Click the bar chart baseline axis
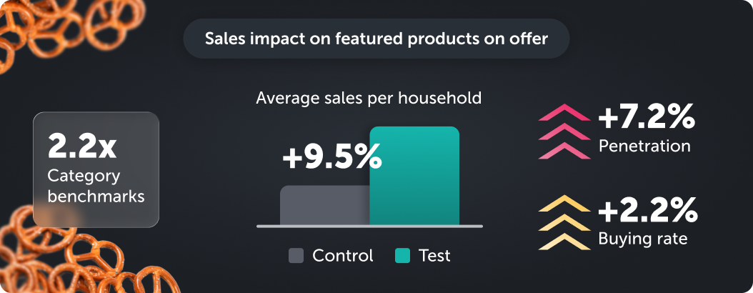The height and width of the screenshot is (293, 753). coord(369,226)
